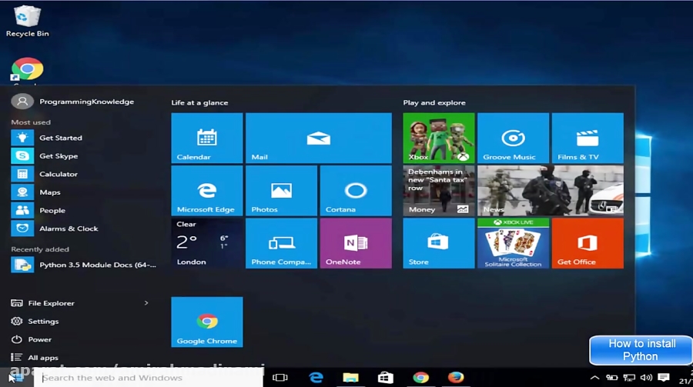Open Groove Music tile
Viewport: 693px width, 387px height.
pyautogui.click(x=513, y=138)
